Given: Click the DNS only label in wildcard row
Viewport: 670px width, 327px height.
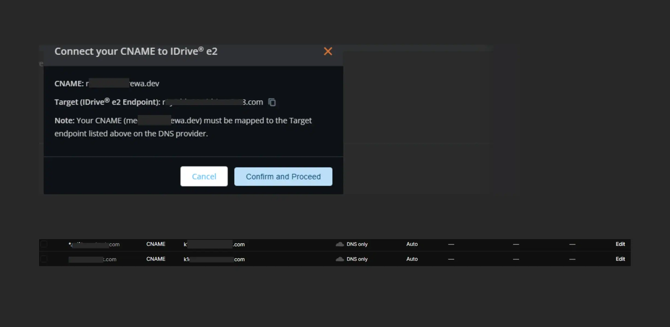Looking at the screenshot, I should [357, 244].
